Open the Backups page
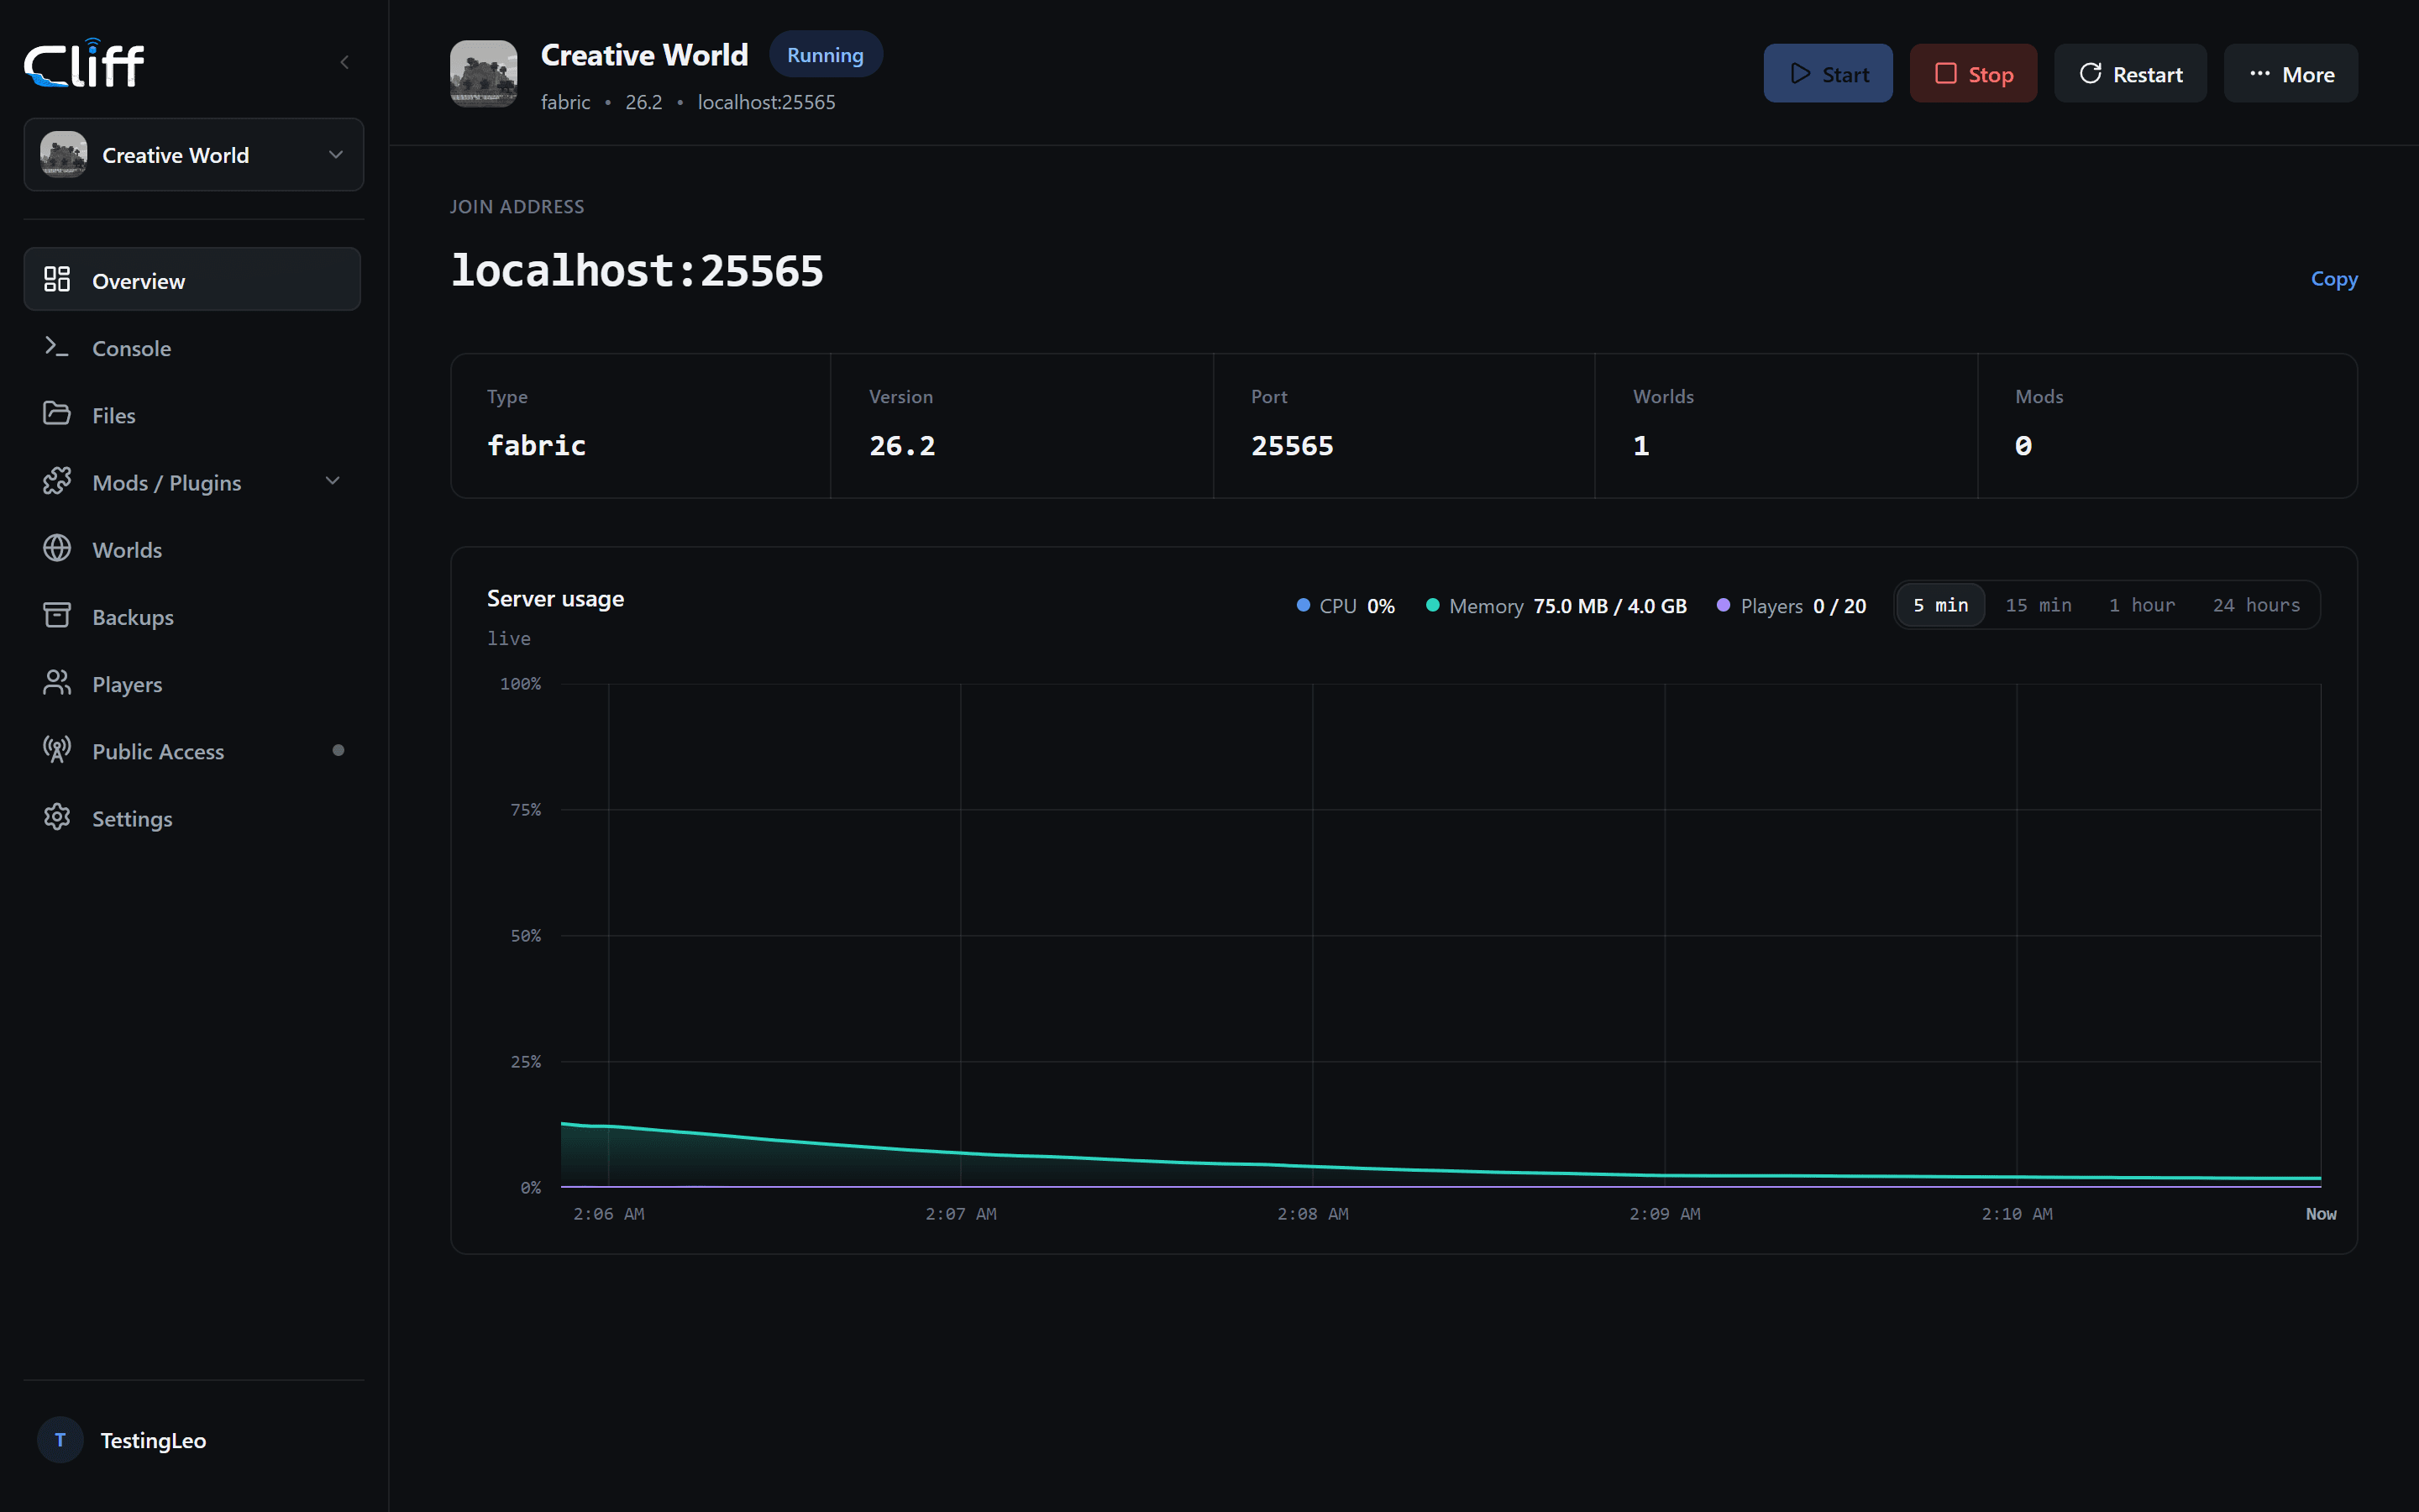 click(192, 617)
